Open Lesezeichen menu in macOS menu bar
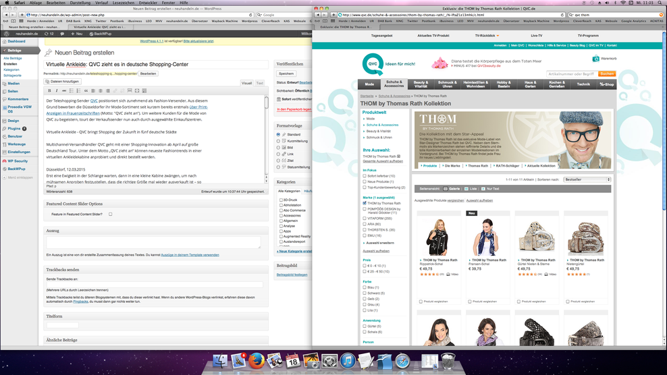 124,3
